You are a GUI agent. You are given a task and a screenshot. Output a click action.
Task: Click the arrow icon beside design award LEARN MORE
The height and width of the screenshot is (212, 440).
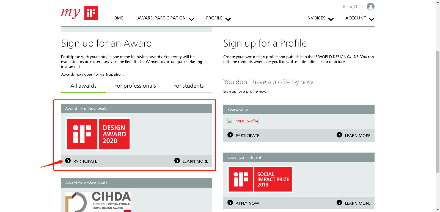tap(177, 161)
